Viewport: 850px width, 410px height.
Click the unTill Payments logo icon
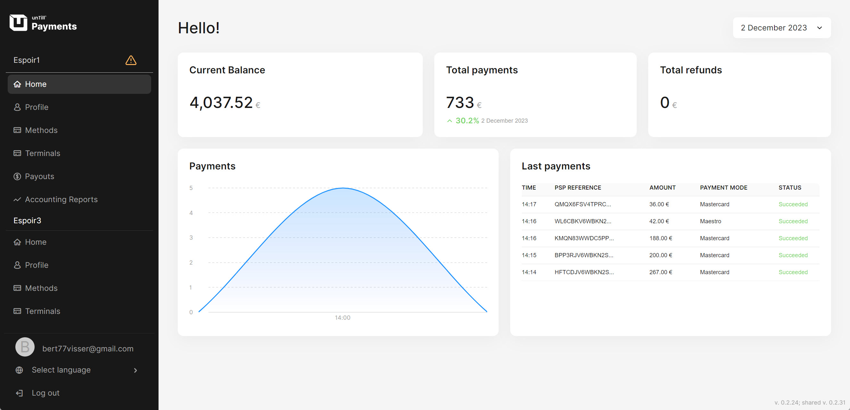pyautogui.click(x=18, y=23)
